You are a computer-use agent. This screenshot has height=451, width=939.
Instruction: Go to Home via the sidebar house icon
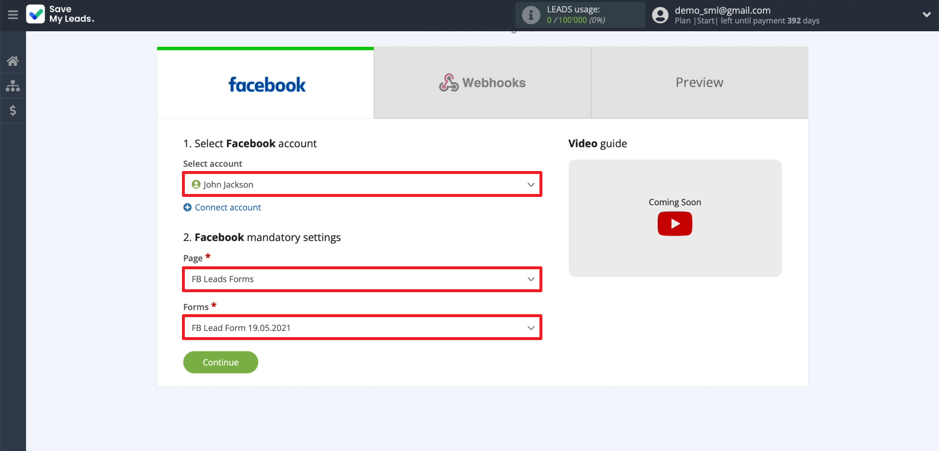coord(13,61)
